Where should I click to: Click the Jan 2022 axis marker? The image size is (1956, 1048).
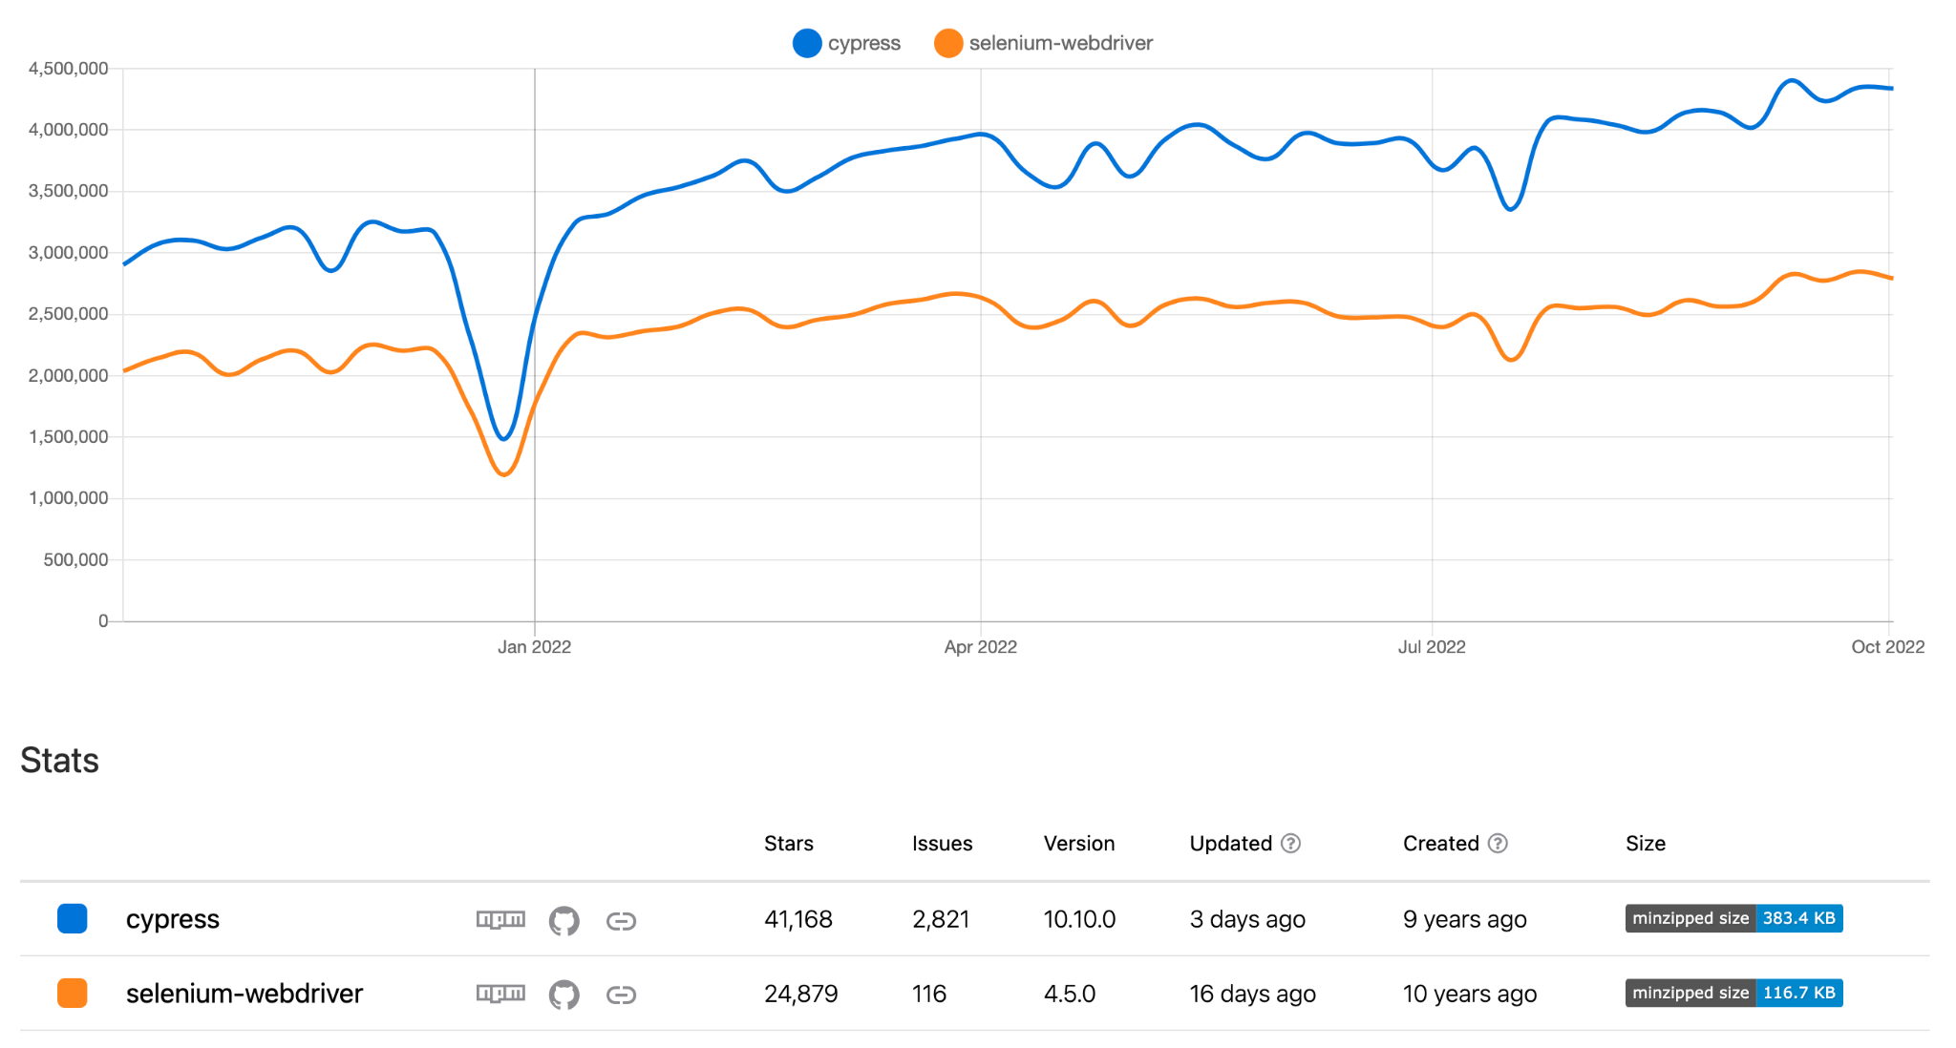[x=534, y=647]
